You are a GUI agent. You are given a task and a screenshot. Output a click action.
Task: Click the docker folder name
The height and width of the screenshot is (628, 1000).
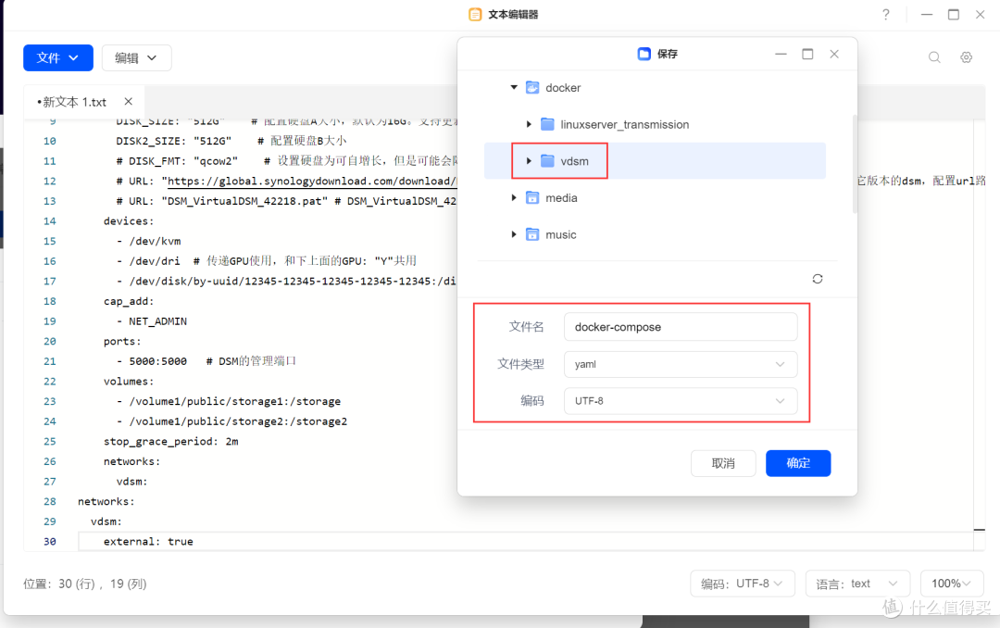pos(563,88)
